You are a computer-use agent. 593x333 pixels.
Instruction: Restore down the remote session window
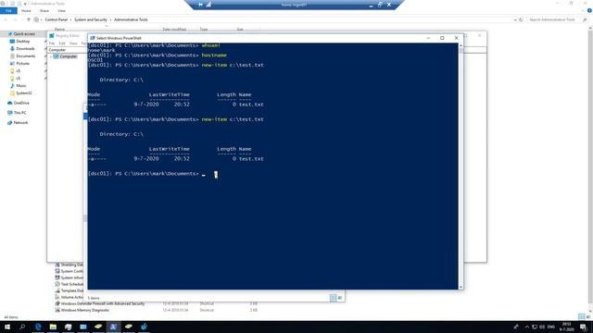click(380, 5)
